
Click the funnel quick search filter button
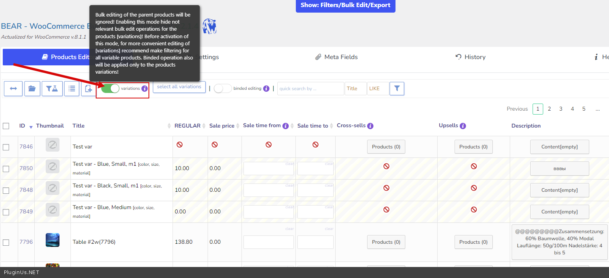[x=397, y=89]
